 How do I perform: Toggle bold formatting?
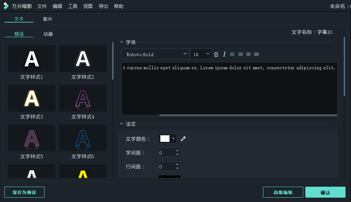click(216, 55)
